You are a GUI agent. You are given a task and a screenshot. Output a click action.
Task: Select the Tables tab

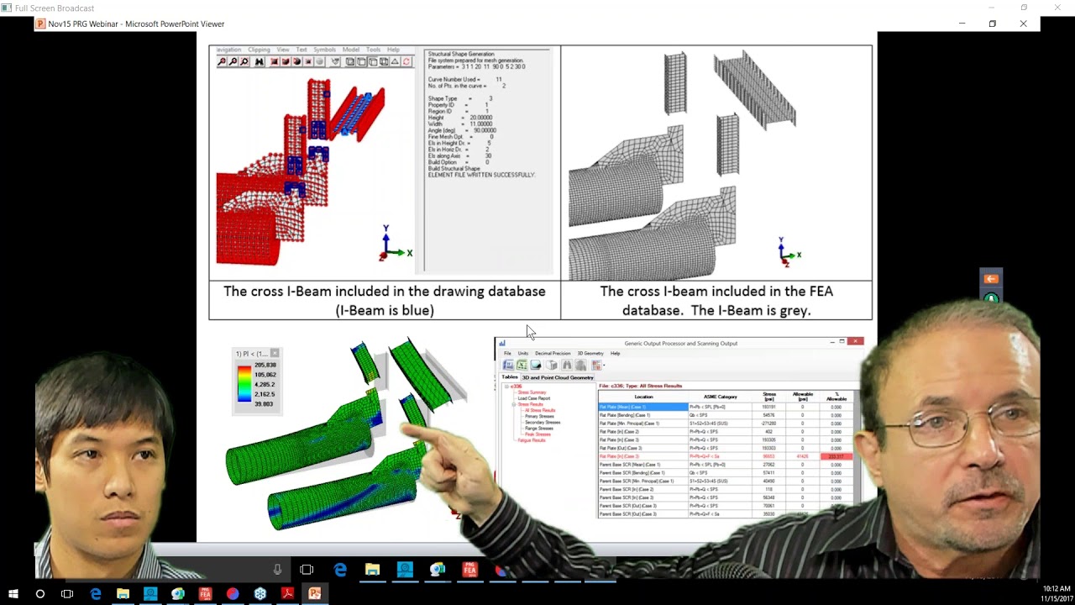tap(510, 377)
